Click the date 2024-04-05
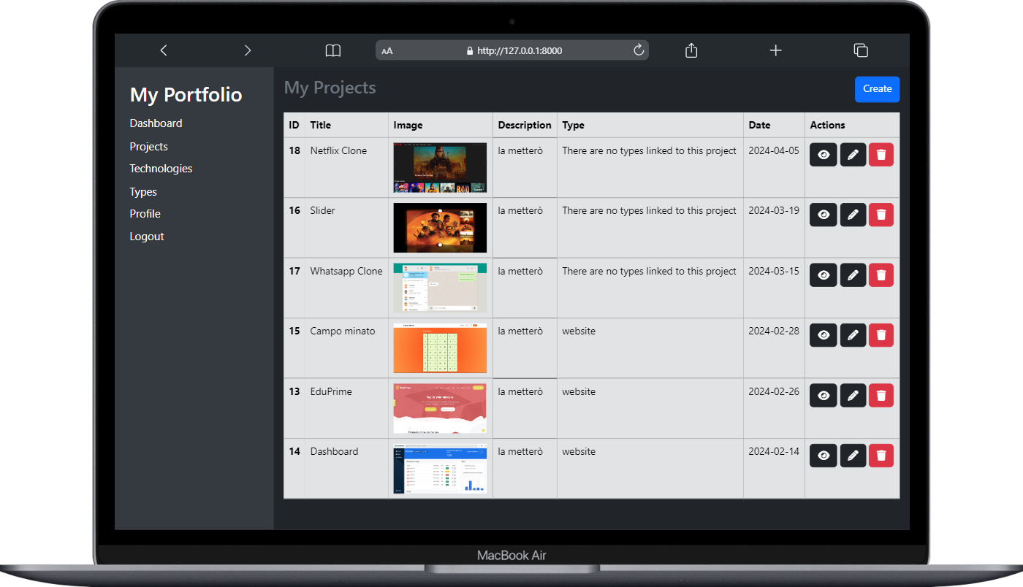 (774, 150)
